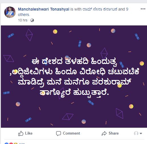Screen dimensions: 147x144
Task: Click the globe public privacy icon
Action: pos(32,20)
